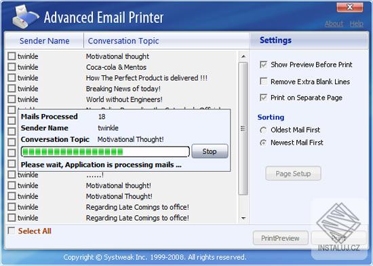Click the 'Mails Processed' count 18

(102, 117)
